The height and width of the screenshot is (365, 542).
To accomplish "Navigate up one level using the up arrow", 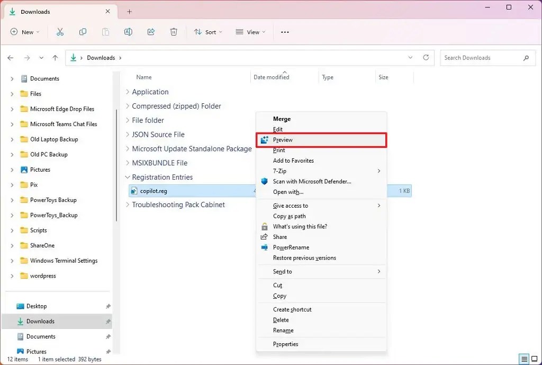I will click(55, 58).
